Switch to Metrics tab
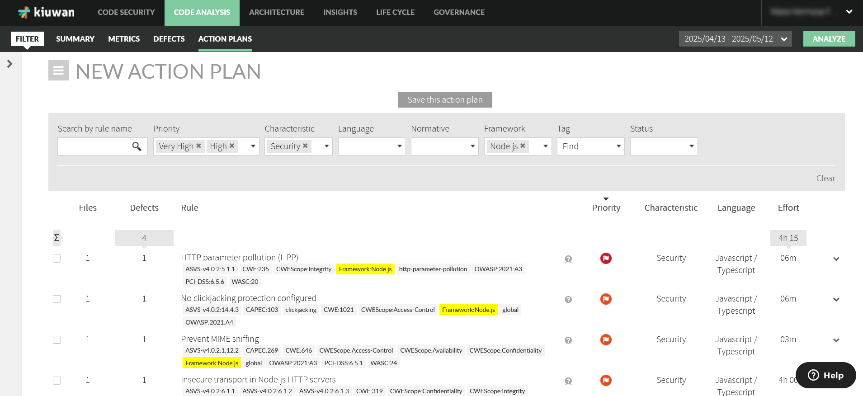The height and width of the screenshot is (396, 863). coord(124,39)
